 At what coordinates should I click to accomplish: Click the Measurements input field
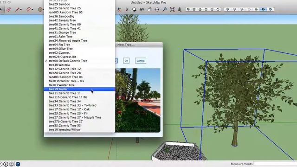coord(275,164)
